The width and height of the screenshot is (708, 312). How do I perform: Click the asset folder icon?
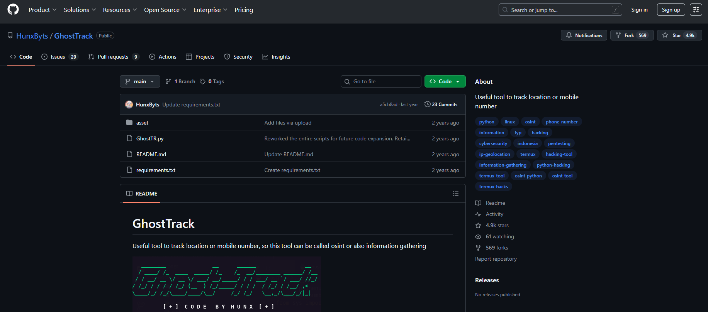129,123
